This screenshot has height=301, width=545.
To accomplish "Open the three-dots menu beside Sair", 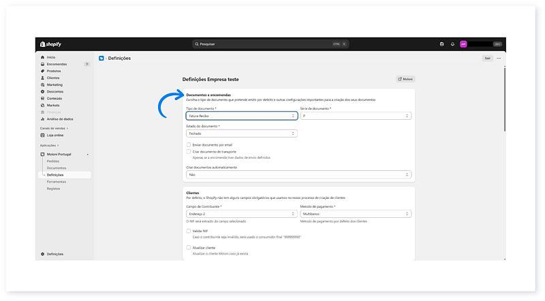I will point(499,59).
